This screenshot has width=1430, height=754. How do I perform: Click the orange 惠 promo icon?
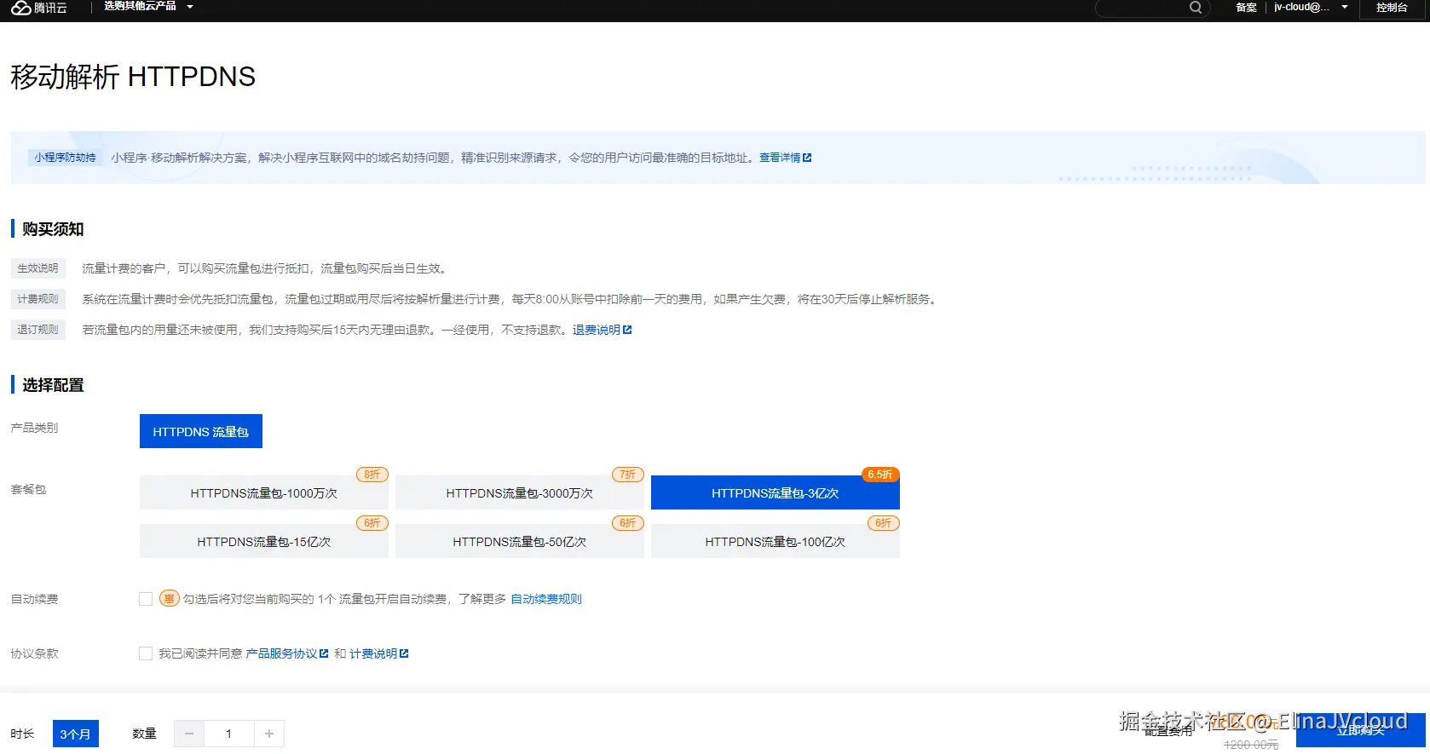(169, 599)
